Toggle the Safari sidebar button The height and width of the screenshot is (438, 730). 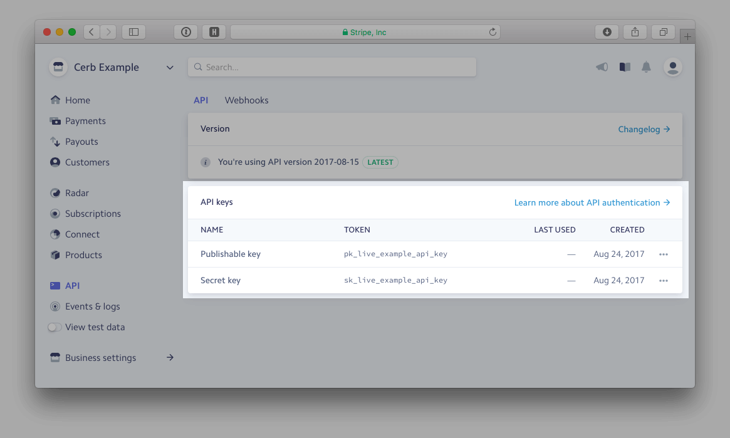pyautogui.click(x=133, y=32)
